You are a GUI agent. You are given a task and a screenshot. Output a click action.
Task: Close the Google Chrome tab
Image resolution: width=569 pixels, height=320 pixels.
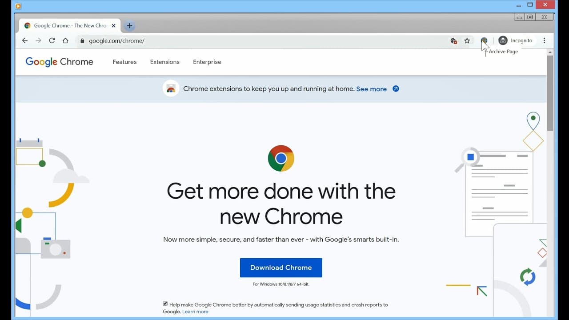[x=113, y=26]
